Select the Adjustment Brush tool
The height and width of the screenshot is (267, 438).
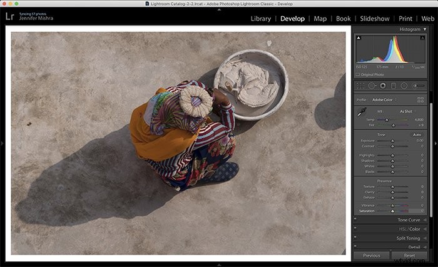pos(418,86)
